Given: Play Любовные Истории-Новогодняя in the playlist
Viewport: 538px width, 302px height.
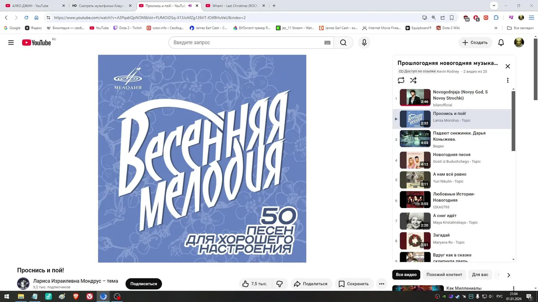Looking at the screenshot, I should pyautogui.click(x=452, y=200).
